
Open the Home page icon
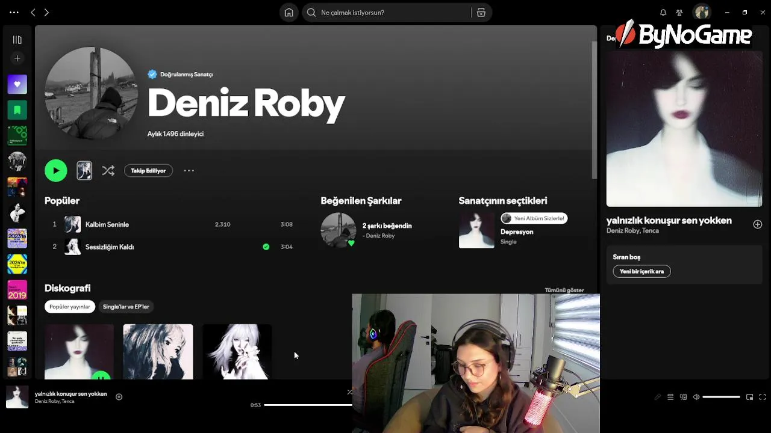click(x=289, y=13)
